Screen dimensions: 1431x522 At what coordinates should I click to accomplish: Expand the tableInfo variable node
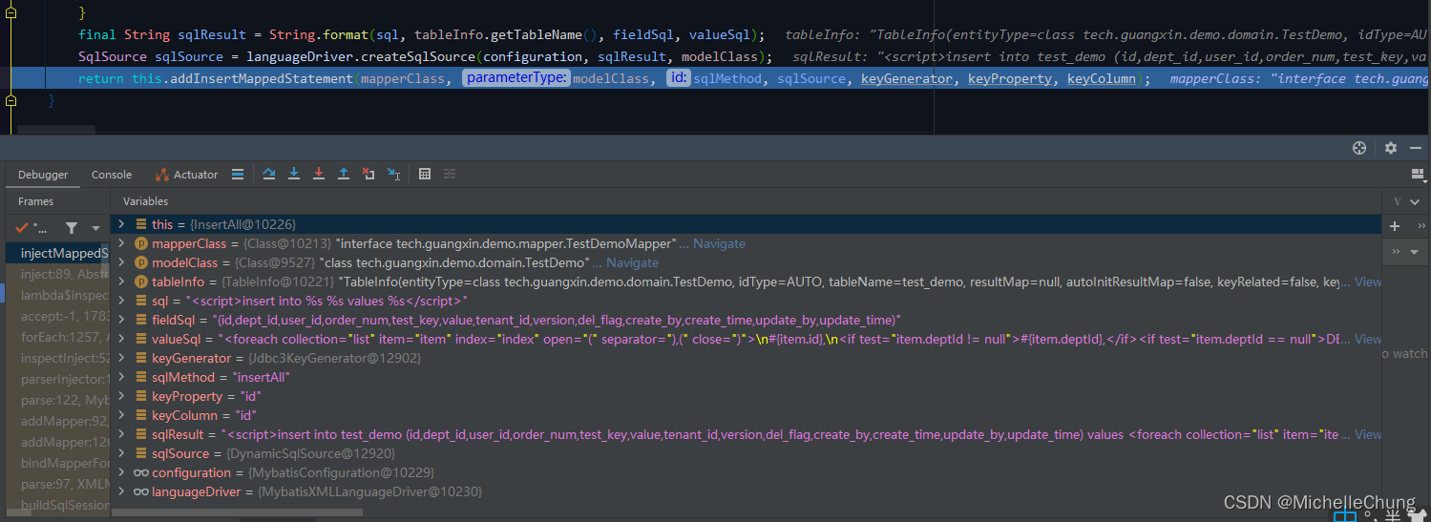121,282
